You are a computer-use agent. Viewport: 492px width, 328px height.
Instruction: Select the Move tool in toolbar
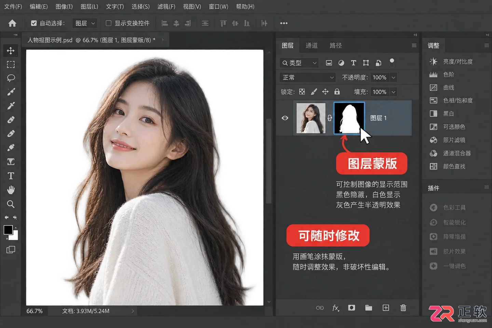click(11, 51)
